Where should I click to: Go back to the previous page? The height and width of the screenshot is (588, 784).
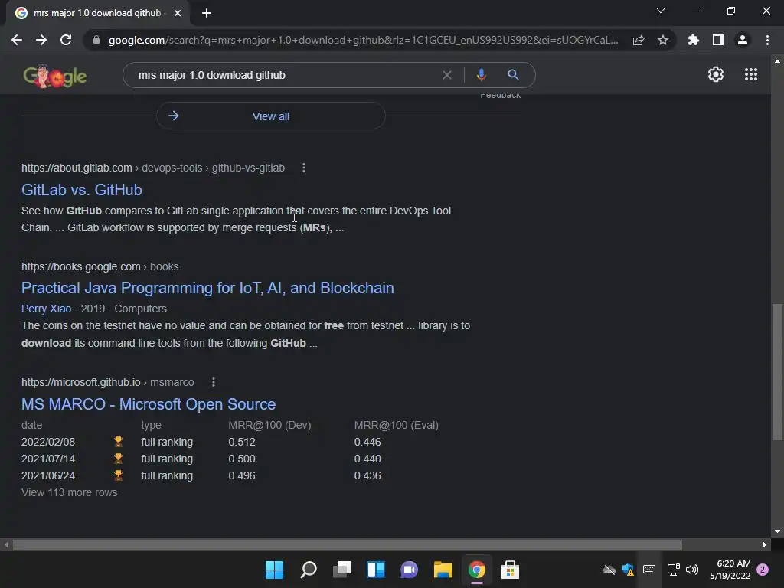(x=17, y=40)
